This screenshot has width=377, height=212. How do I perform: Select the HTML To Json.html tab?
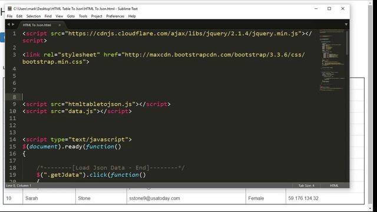coord(37,25)
